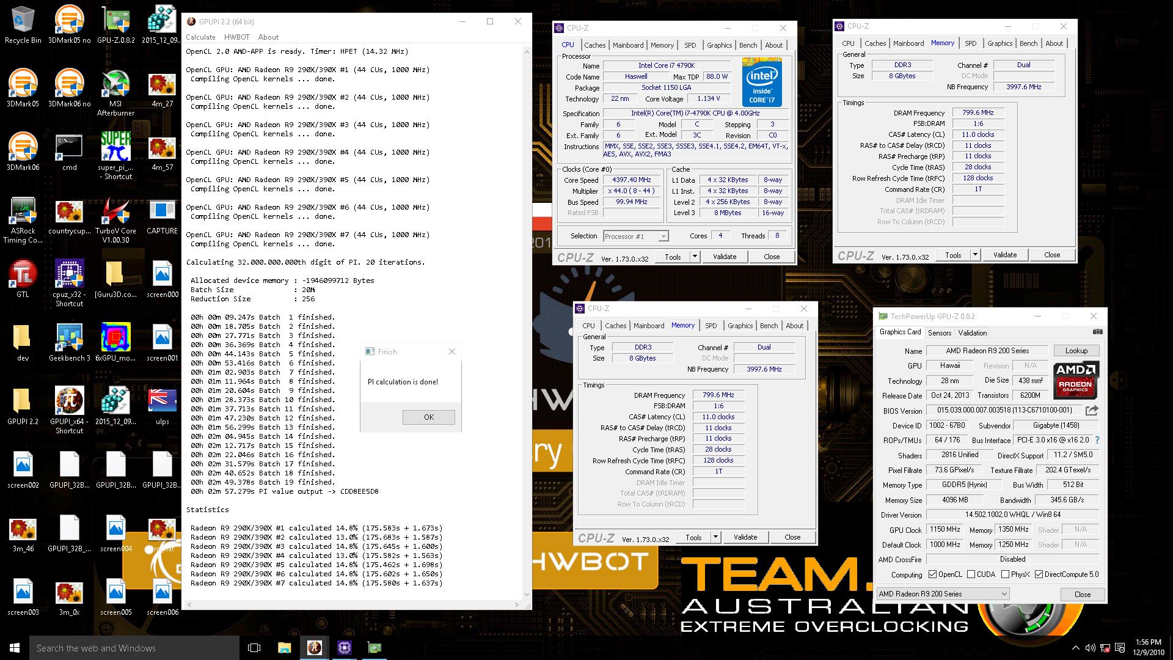Switch to GPU-Z in the taskbar
1173x660 pixels.
click(374, 648)
